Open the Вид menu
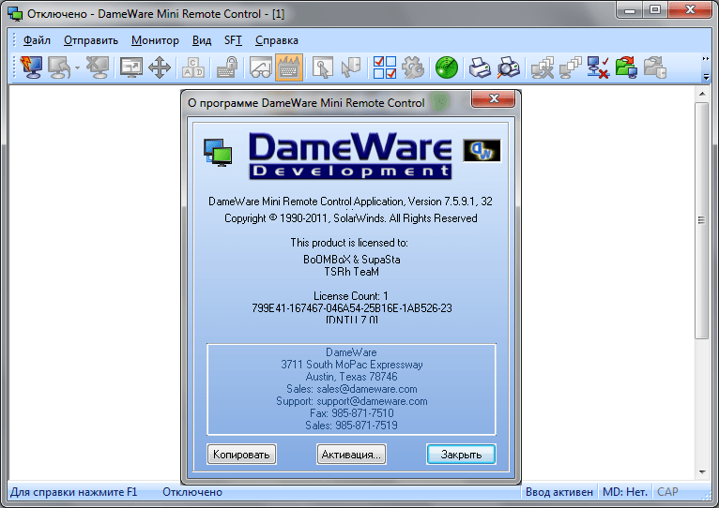719x508 pixels. coord(202,40)
